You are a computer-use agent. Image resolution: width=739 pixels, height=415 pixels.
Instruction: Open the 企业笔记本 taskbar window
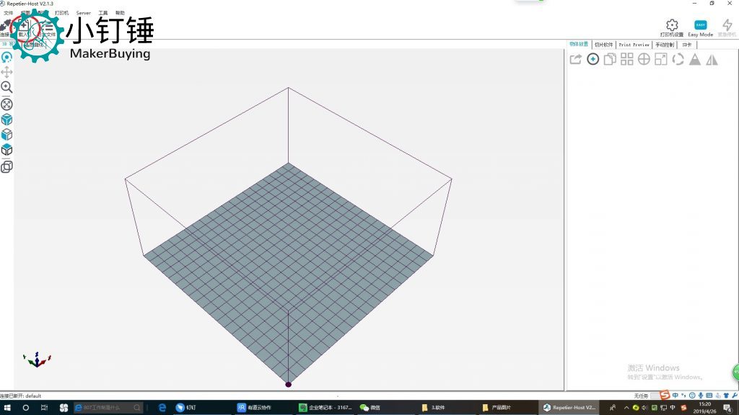325,408
